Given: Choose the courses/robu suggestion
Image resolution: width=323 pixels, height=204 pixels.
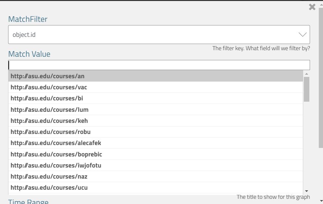Looking at the screenshot, I should coord(50,132).
